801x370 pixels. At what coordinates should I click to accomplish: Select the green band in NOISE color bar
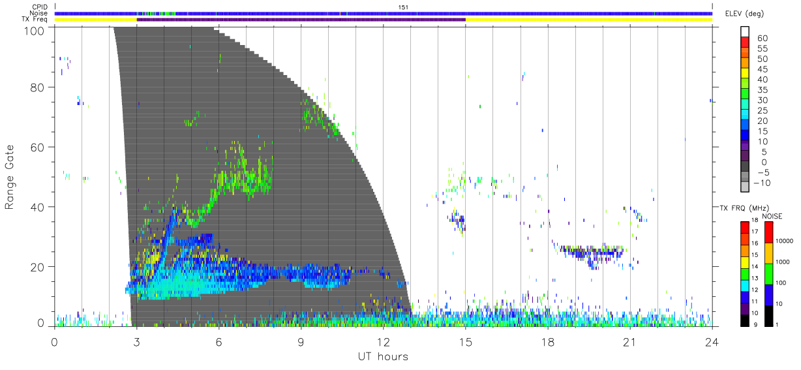769,274
